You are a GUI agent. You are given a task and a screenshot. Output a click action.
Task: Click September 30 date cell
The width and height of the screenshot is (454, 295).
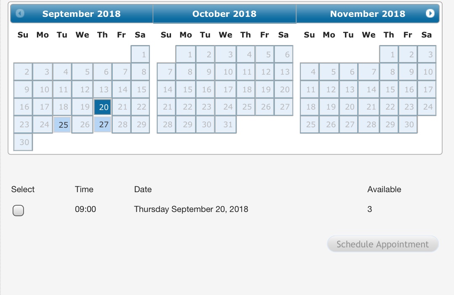tap(23, 142)
